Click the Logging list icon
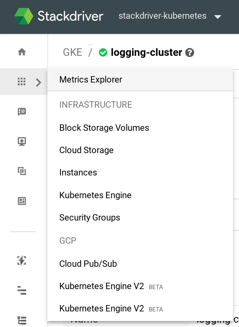Screen dimensions: 239x327 (x=22, y=320)
